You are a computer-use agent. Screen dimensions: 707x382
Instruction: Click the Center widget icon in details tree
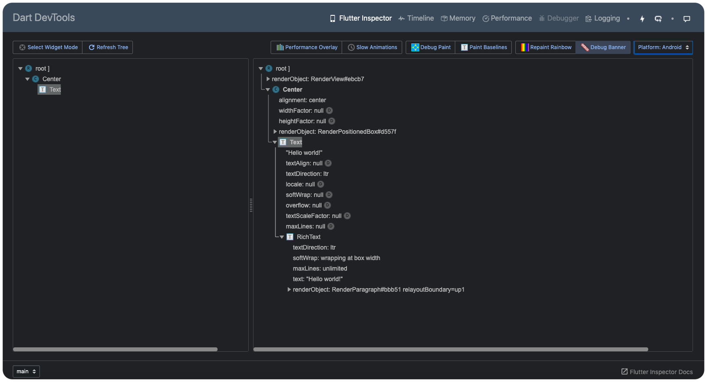coord(276,89)
